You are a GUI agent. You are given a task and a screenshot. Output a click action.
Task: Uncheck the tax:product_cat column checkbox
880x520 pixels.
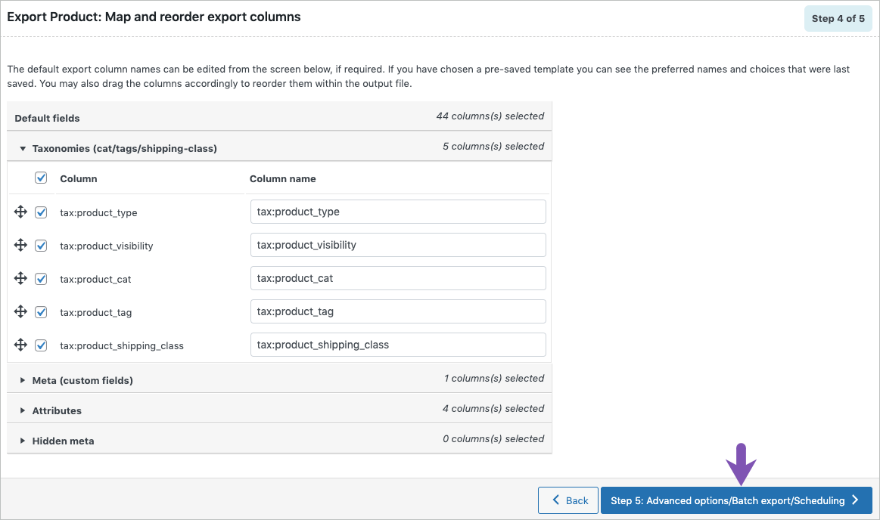point(41,278)
